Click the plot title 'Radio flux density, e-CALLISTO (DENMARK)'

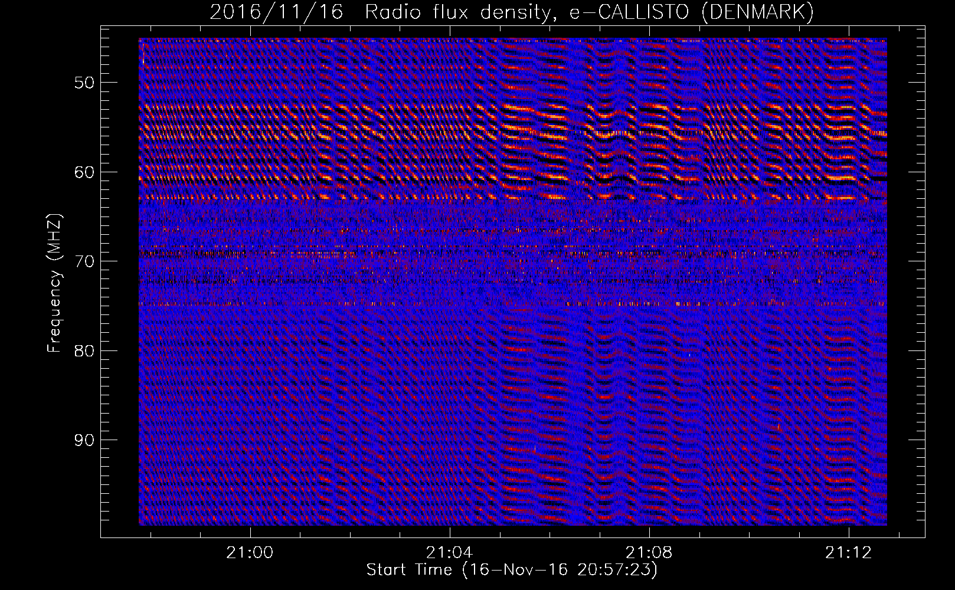coord(589,12)
